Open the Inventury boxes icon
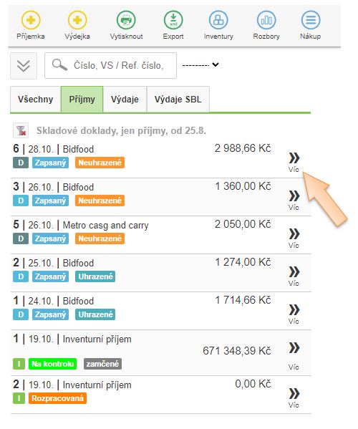 coord(218,20)
